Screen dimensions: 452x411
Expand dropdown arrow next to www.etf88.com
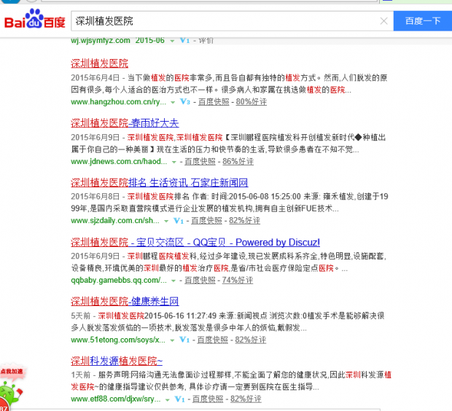[x=167, y=399]
